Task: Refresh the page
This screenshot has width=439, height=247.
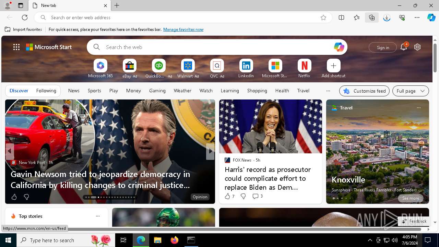Action: point(25,17)
